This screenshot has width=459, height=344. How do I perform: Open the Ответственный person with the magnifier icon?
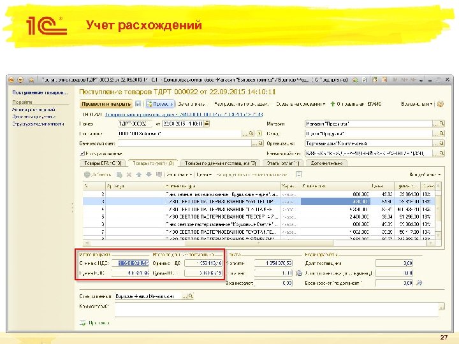(191, 296)
